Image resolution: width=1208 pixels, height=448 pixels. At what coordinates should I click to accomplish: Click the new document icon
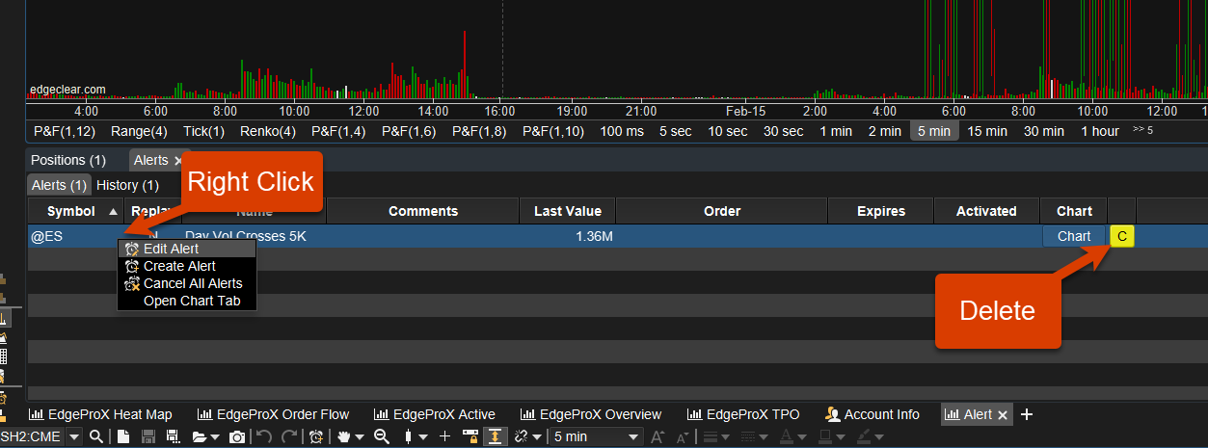[x=124, y=437]
